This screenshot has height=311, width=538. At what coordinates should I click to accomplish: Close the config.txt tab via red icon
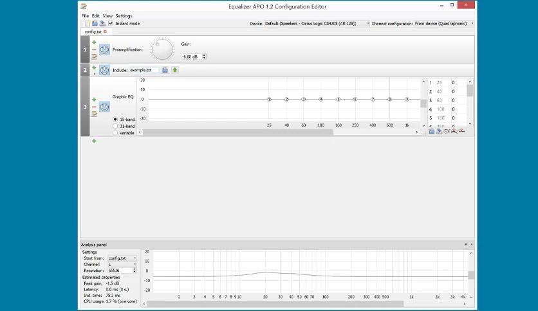point(106,31)
